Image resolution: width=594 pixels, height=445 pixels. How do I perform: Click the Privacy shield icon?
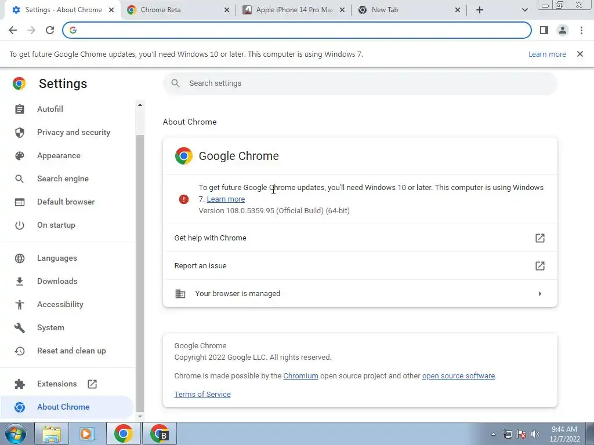pos(20,133)
